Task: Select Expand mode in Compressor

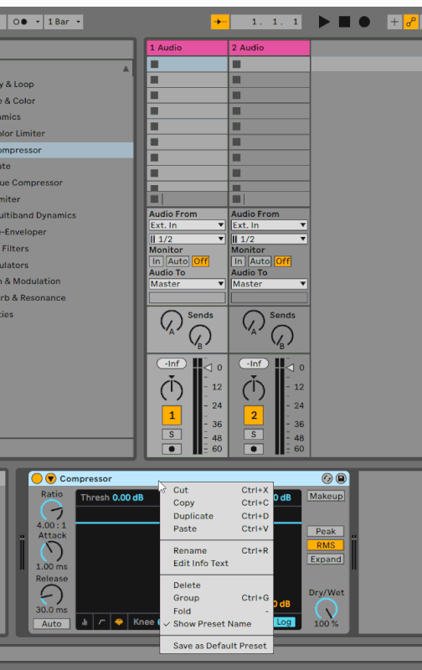Action: coord(326,559)
